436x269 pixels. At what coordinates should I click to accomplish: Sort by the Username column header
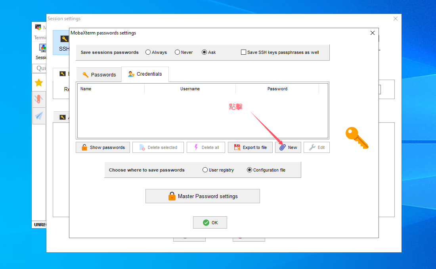190,89
